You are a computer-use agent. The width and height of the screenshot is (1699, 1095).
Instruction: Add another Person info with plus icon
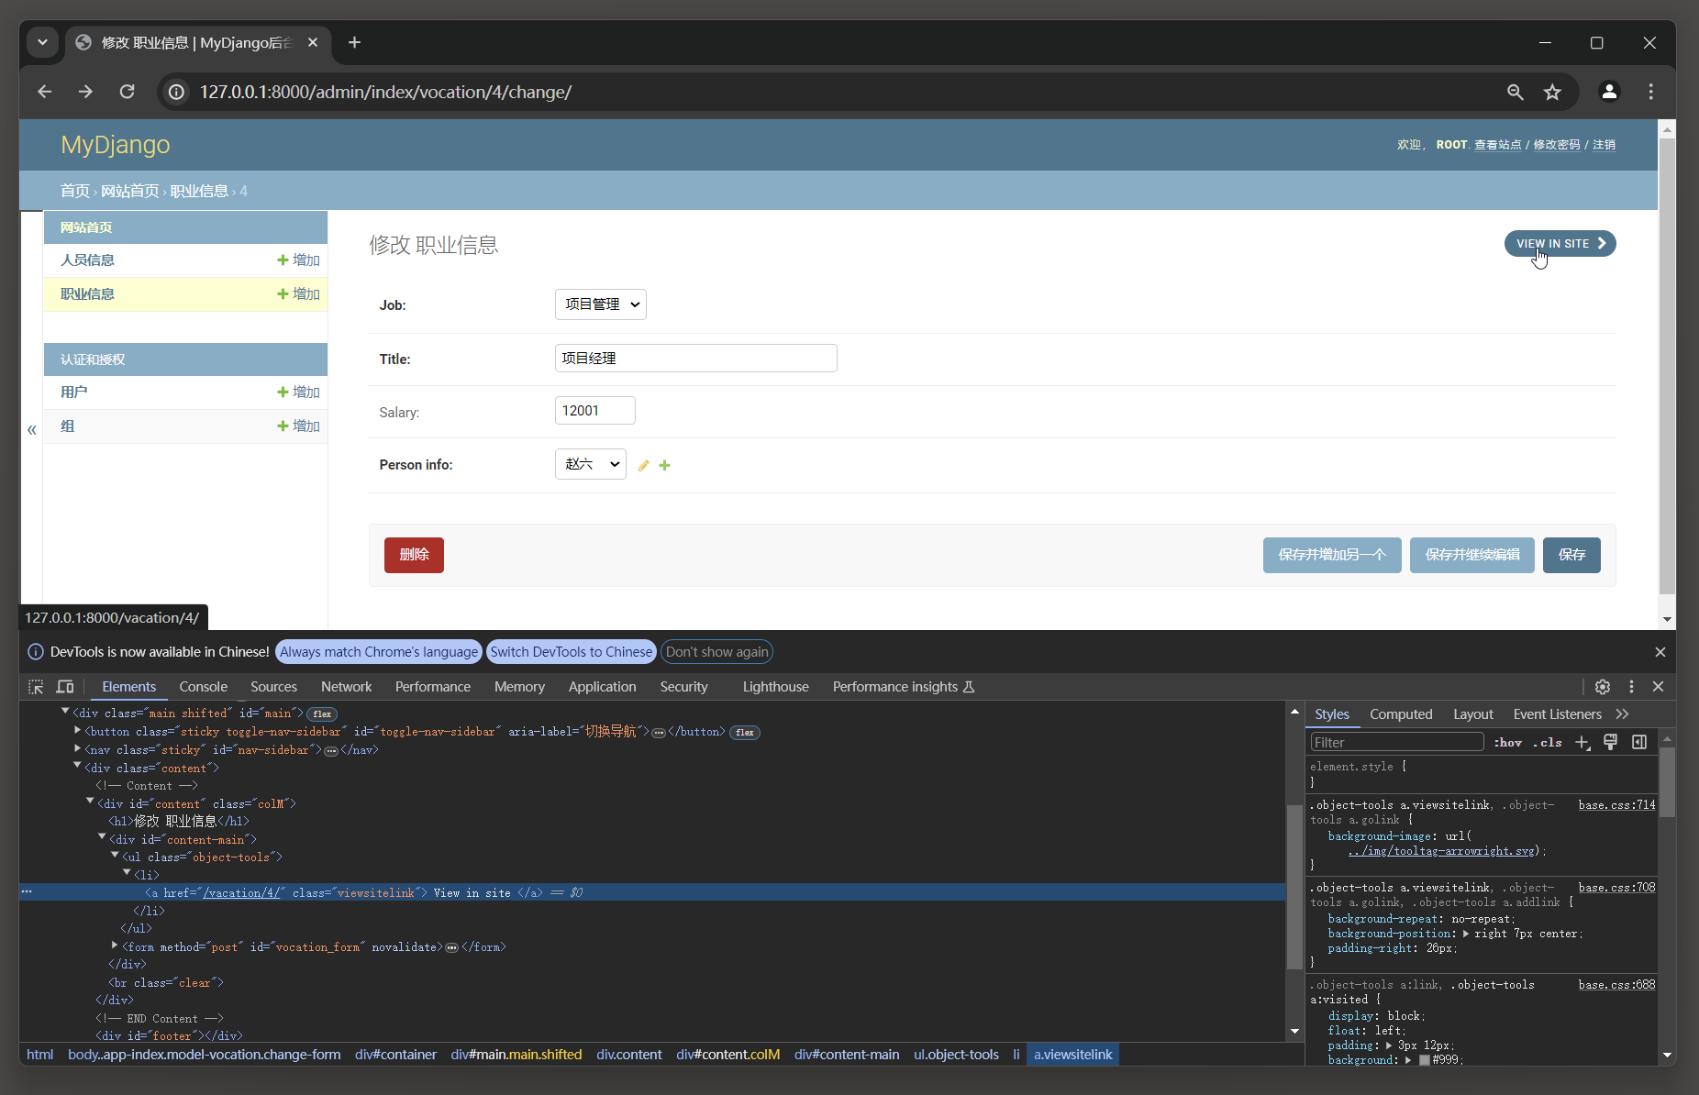[x=665, y=466]
